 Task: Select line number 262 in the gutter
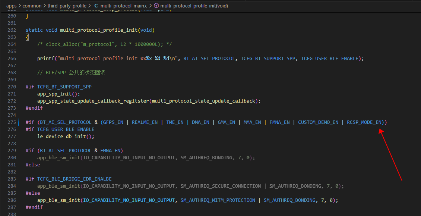tap(12, 30)
